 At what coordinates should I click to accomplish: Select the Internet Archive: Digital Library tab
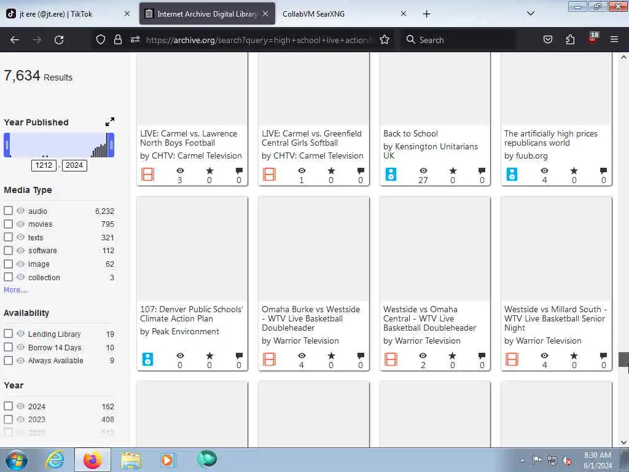pyautogui.click(x=206, y=14)
